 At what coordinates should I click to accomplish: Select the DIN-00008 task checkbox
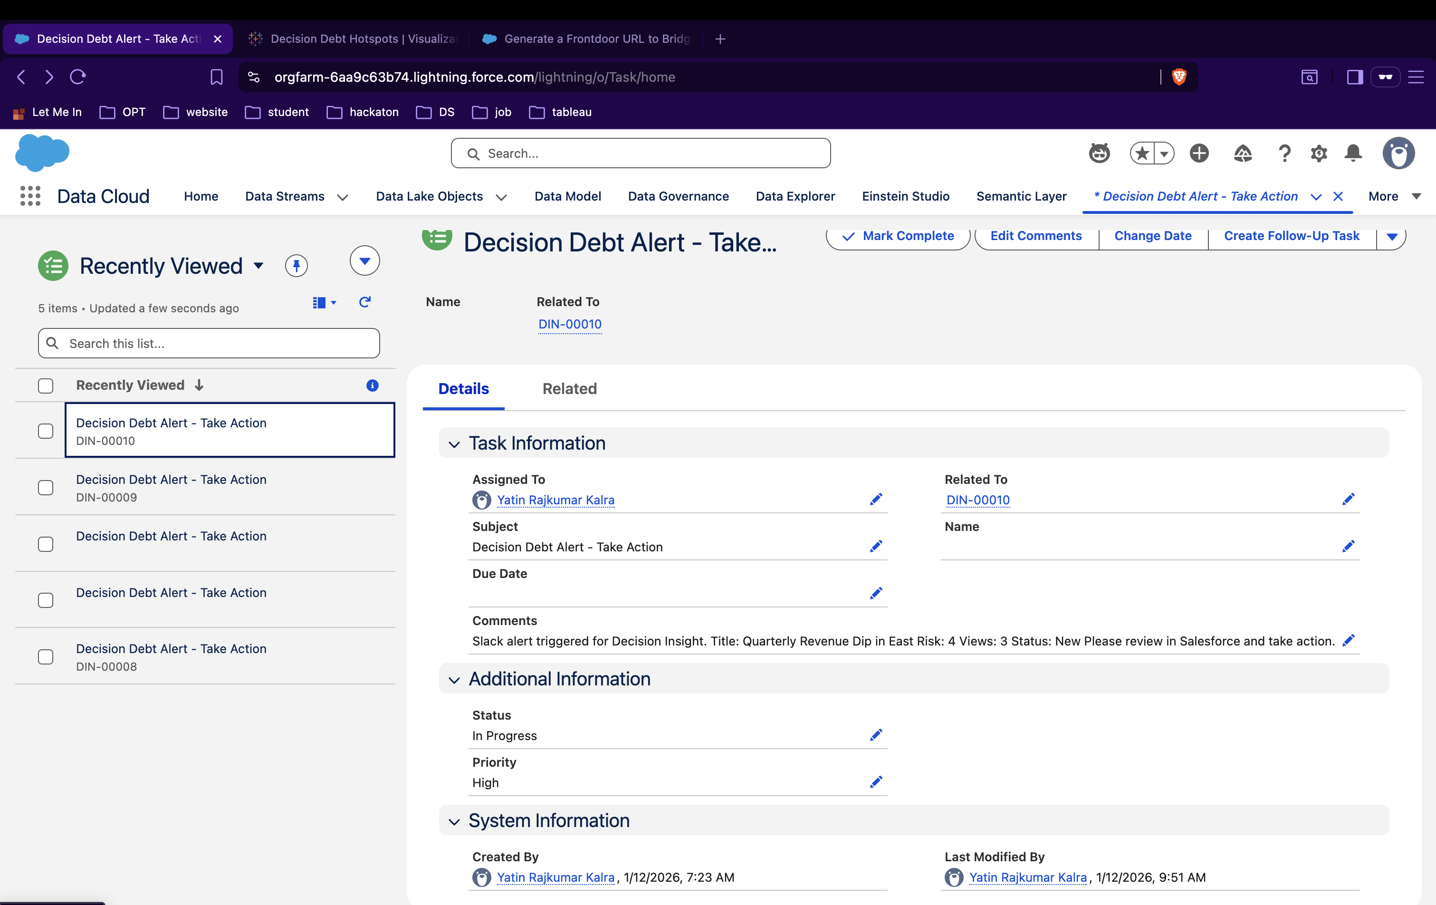click(x=45, y=657)
